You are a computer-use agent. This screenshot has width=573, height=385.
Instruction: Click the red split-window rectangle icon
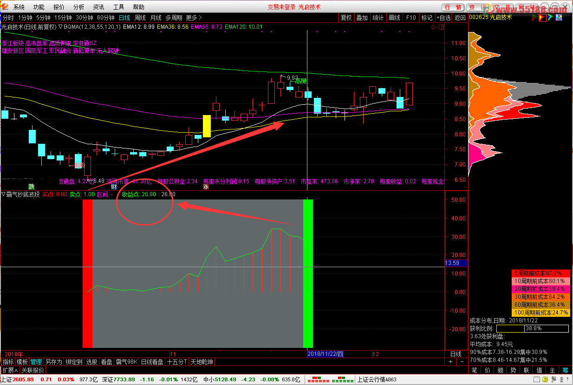440,27
